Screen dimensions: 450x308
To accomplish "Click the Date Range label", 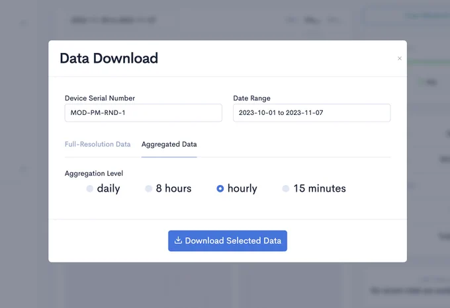I will pos(251,98).
